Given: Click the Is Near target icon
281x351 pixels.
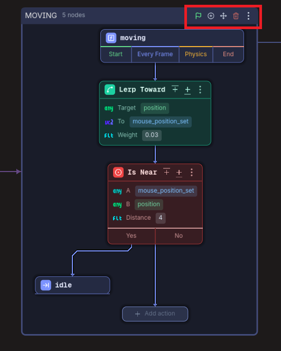Looking at the screenshot, I should click(x=118, y=172).
